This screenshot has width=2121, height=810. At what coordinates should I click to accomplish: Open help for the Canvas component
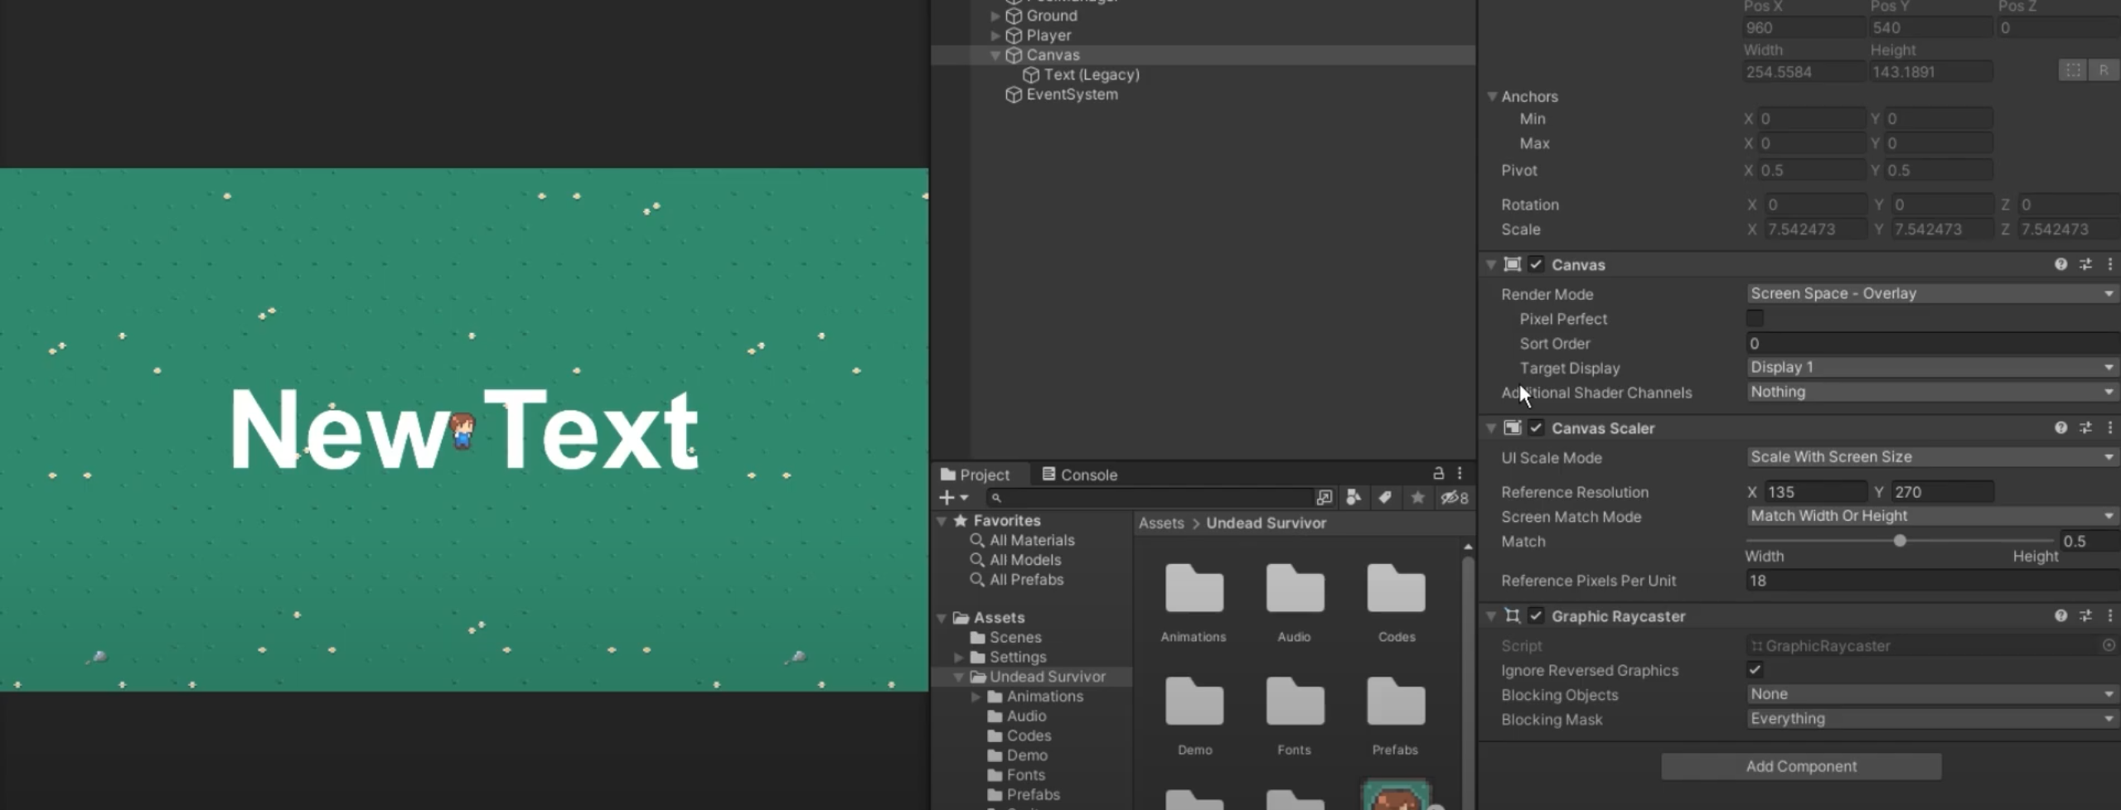click(2060, 264)
